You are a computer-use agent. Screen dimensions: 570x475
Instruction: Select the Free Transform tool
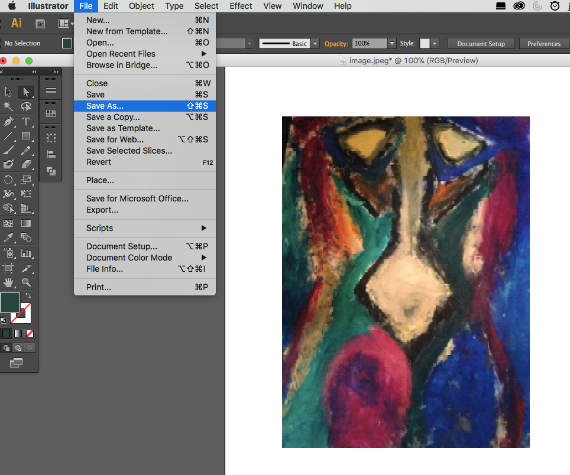[26, 194]
